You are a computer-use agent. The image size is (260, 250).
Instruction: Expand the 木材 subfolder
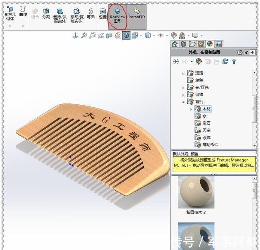(191, 109)
